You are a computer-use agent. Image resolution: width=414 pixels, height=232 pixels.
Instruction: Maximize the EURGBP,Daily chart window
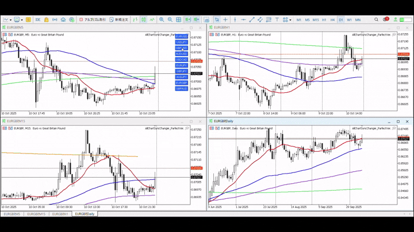point(398,121)
